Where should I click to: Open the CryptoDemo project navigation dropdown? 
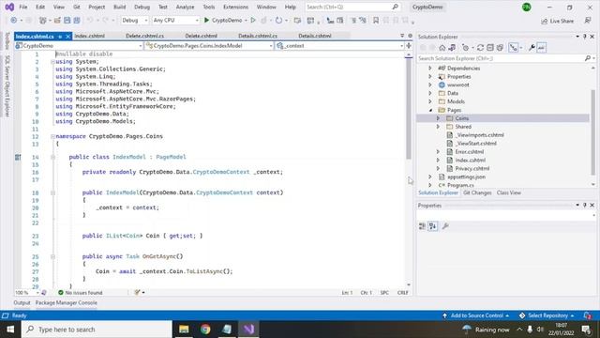click(79, 46)
